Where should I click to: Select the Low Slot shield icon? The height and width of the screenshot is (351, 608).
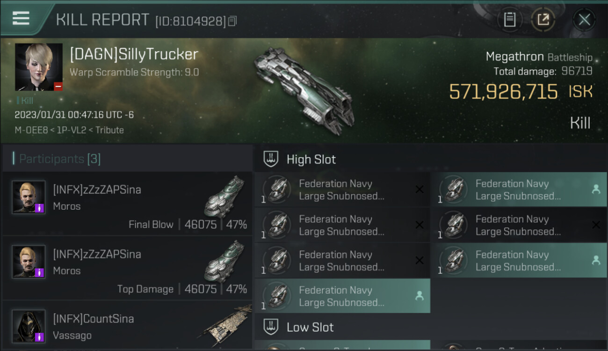tap(270, 327)
